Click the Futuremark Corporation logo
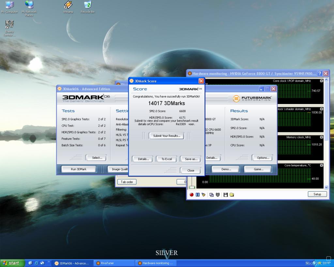The image size is (334, 267). [252, 98]
